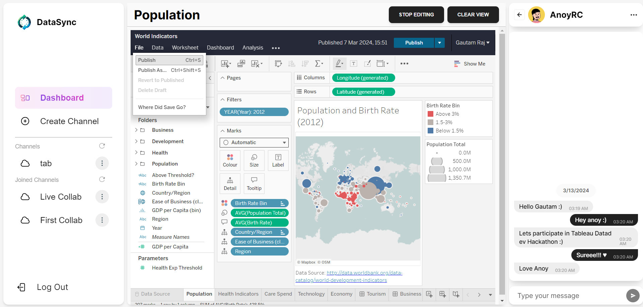
Task: Expand the Development folder
Action: (x=136, y=141)
